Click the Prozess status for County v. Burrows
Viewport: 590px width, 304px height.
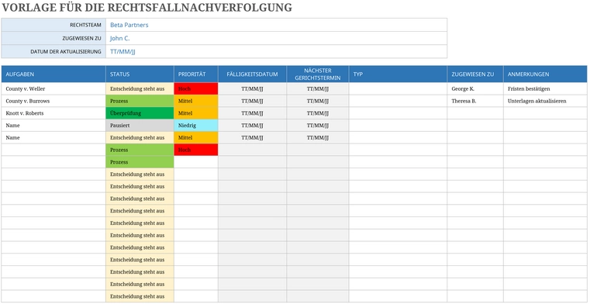140,101
